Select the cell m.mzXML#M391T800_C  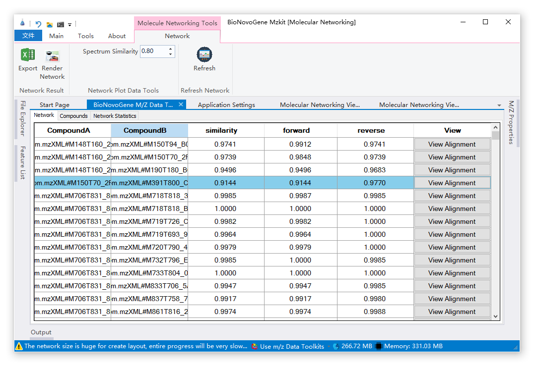[x=149, y=183]
